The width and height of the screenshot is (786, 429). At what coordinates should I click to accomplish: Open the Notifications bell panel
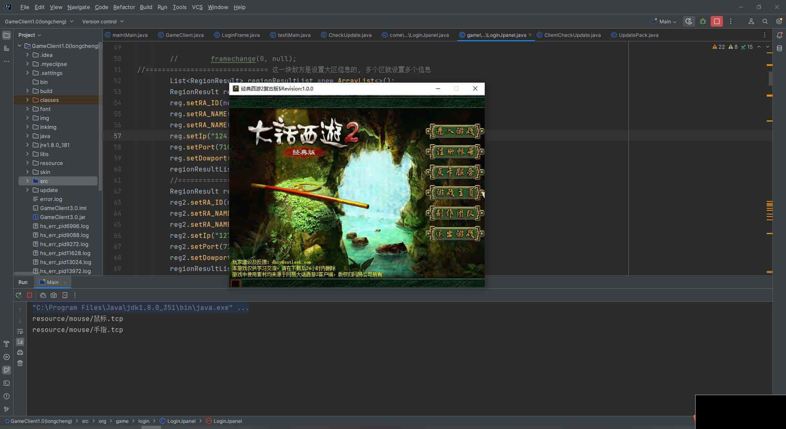(779, 35)
